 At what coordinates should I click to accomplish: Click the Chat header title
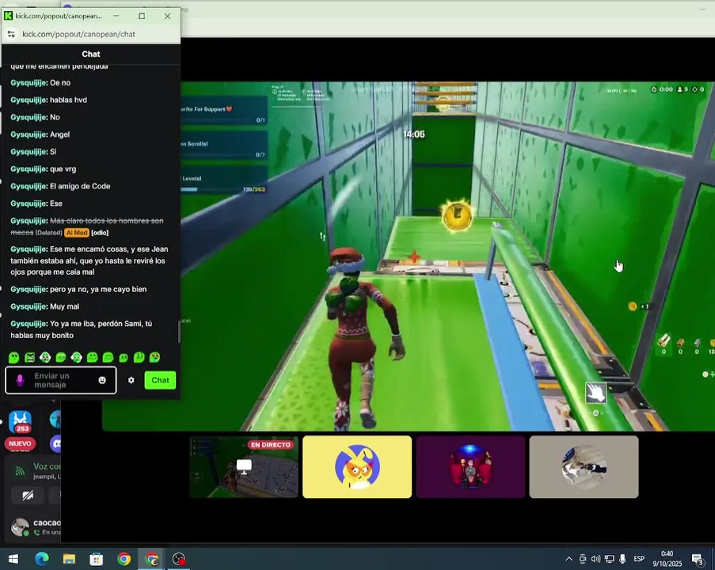pyautogui.click(x=91, y=54)
